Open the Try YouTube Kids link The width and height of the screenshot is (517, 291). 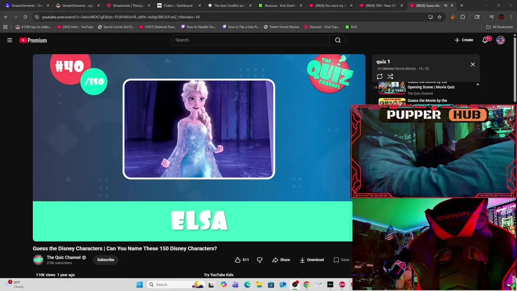(219, 275)
